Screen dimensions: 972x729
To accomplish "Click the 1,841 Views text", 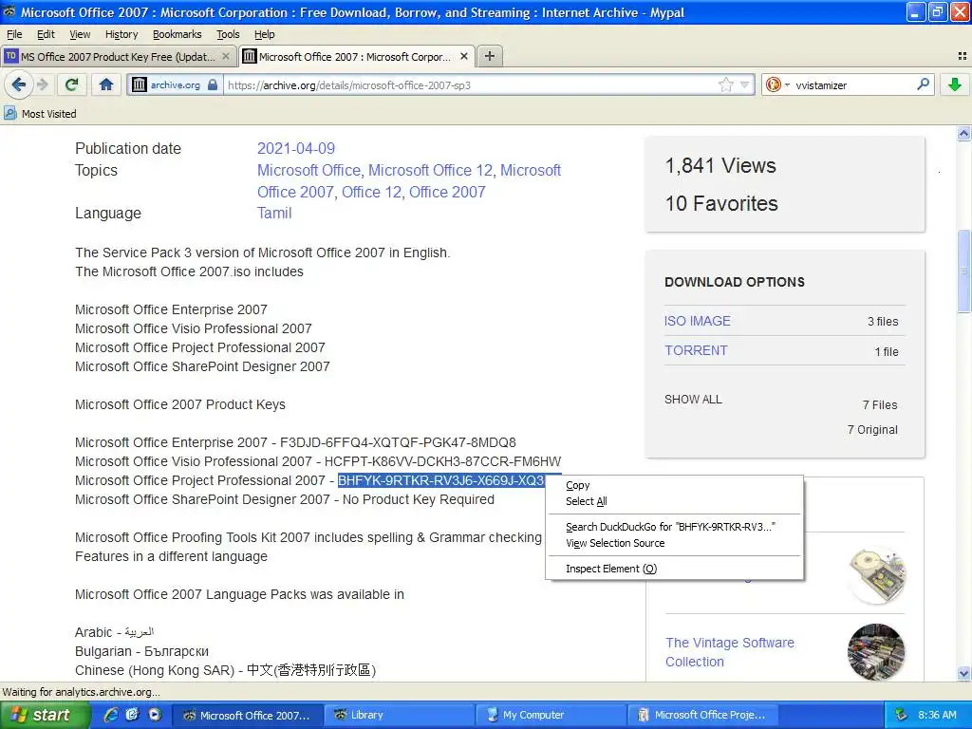I will (720, 165).
